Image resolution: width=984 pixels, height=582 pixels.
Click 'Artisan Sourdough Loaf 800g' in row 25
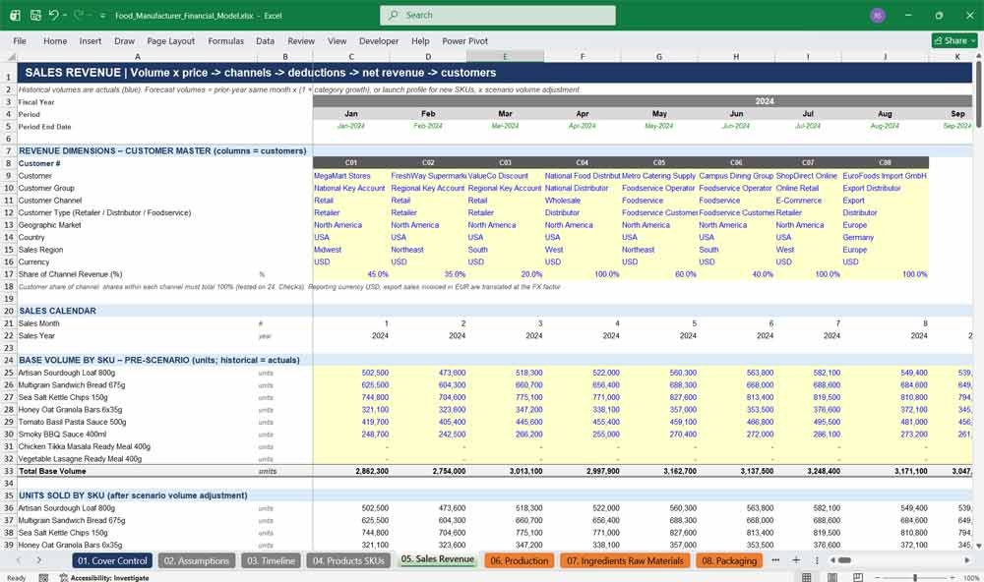pyautogui.click(x=67, y=373)
